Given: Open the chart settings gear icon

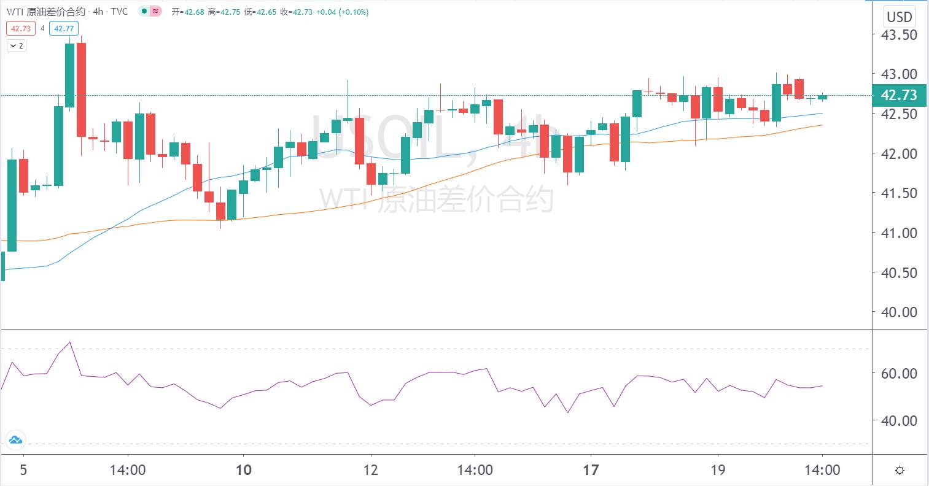Looking at the screenshot, I should pos(900,471).
